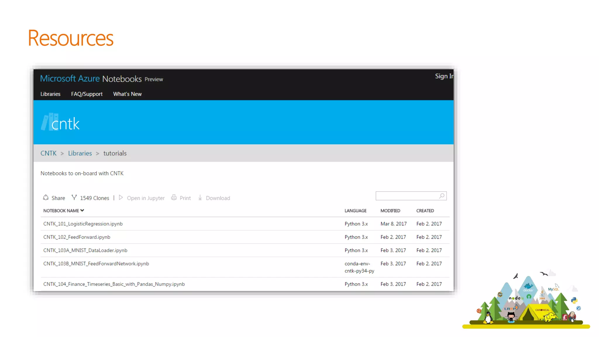The width and height of the screenshot is (599, 337).
Task: Click the Download arrow icon
Action: point(200,197)
